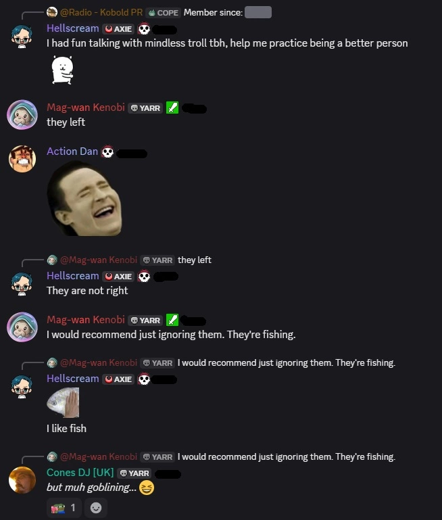
Task: Click the skull pirate badge next to Action Dan
Action: pyautogui.click(x=107, y=151)
